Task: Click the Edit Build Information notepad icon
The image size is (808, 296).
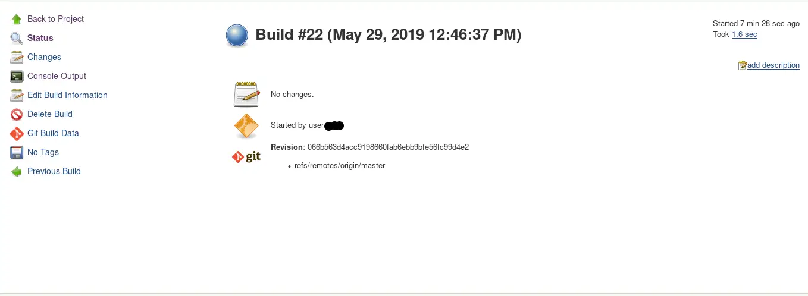Action: (x=17, y=95)
